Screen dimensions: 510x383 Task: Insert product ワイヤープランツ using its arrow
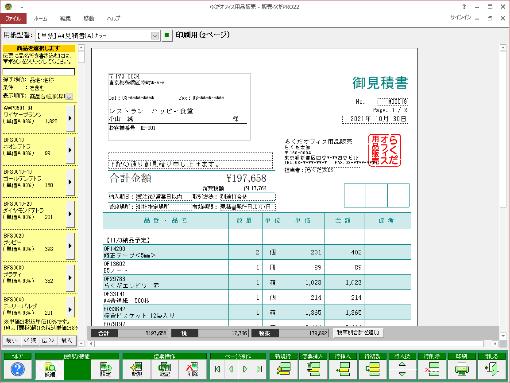click(x=70, y=118)
